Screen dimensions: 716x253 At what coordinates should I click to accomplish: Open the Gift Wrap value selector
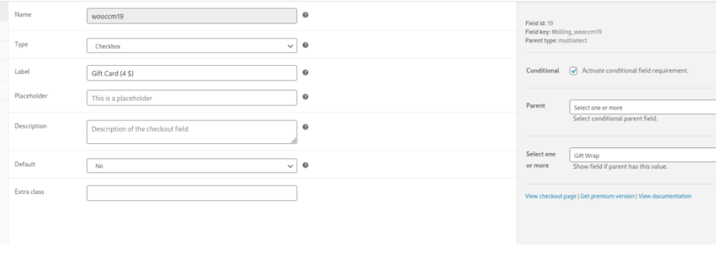[643, 155]
